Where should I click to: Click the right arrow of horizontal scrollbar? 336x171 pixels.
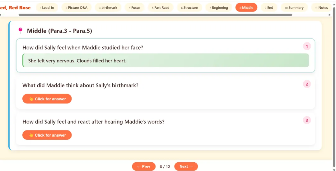(x=329, y=15)
